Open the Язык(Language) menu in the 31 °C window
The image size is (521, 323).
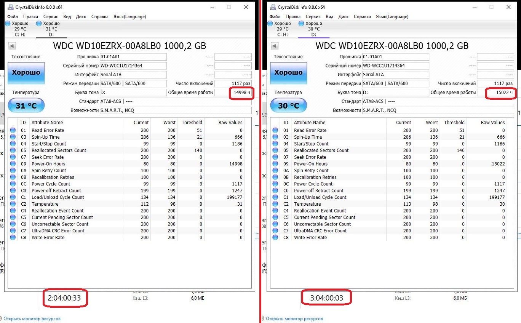(130, 17)
